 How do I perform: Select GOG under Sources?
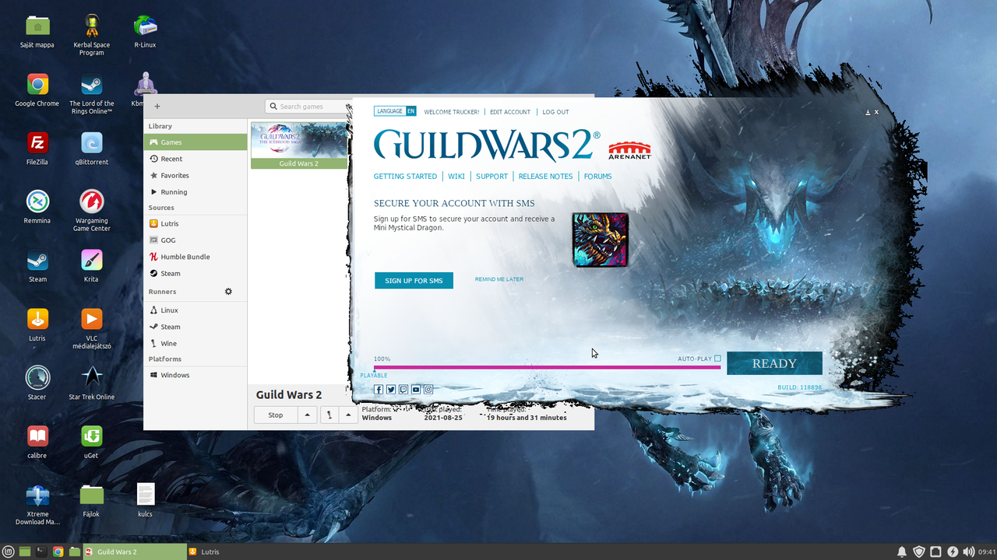click(196, 240)
